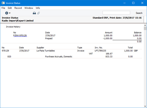Open the Info menu
The height and width of the screenshot is (108, 147).
[x=38, y=8]
